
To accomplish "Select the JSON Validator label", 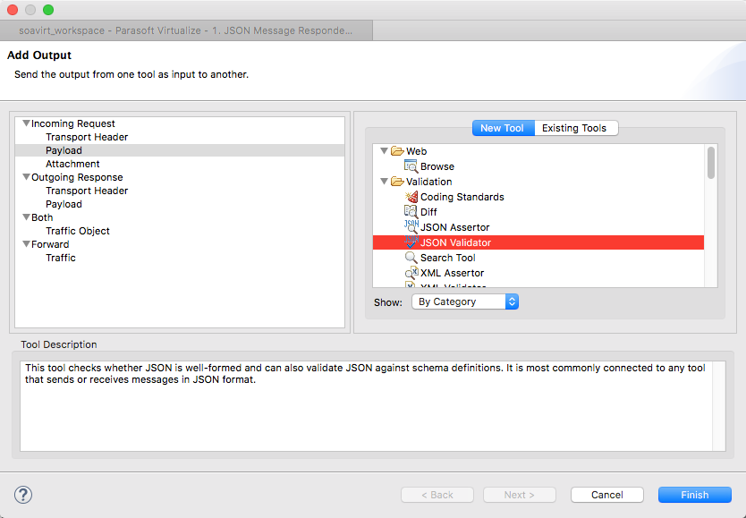I will tap(455, 242).
